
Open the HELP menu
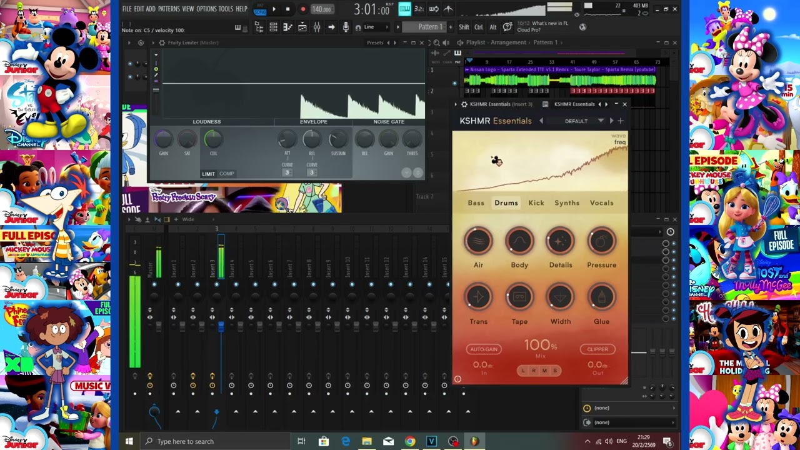[241, 9]
